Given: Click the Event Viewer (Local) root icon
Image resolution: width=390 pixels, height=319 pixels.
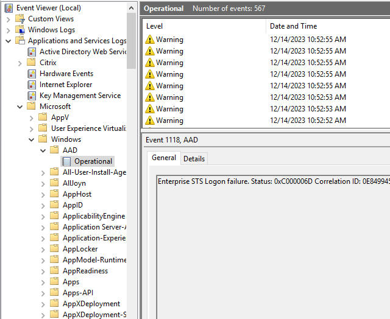Looking at the screenshot, I should 9,8.
